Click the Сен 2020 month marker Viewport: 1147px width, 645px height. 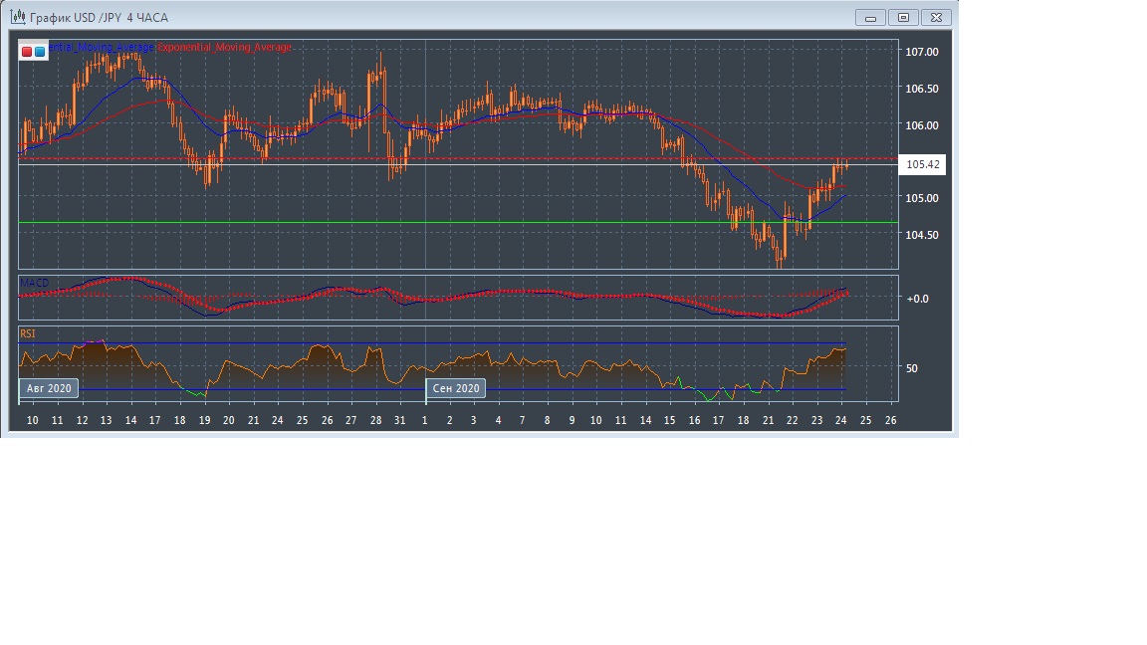pos(456,388)
